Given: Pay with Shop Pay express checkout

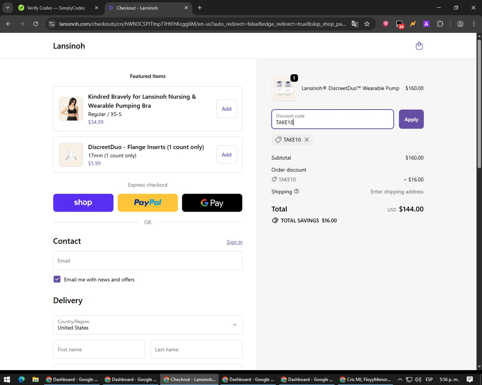Looking at the screenshot, I should (83, 203).
